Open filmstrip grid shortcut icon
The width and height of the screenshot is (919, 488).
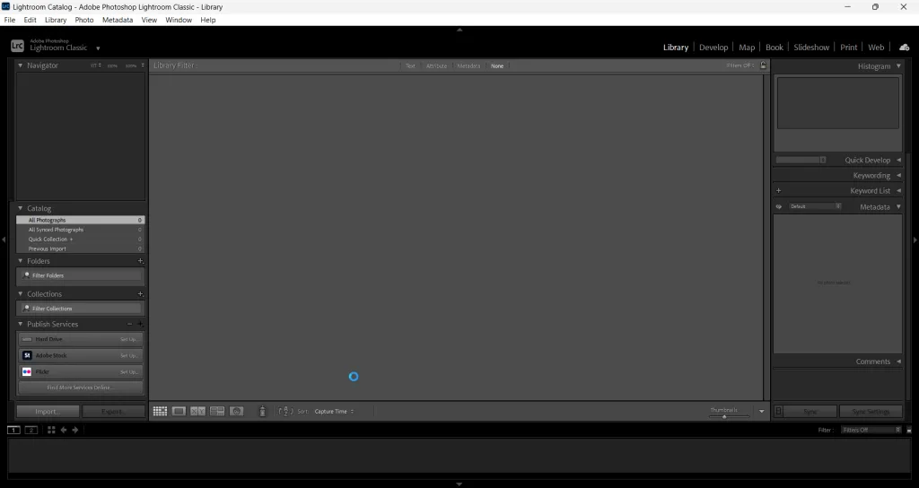51,430
